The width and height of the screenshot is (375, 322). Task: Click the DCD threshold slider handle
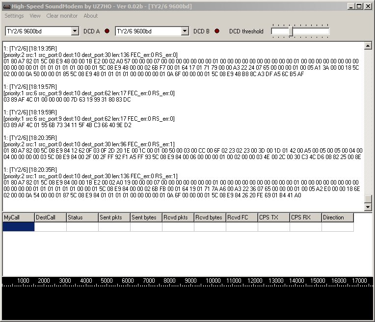291,31
